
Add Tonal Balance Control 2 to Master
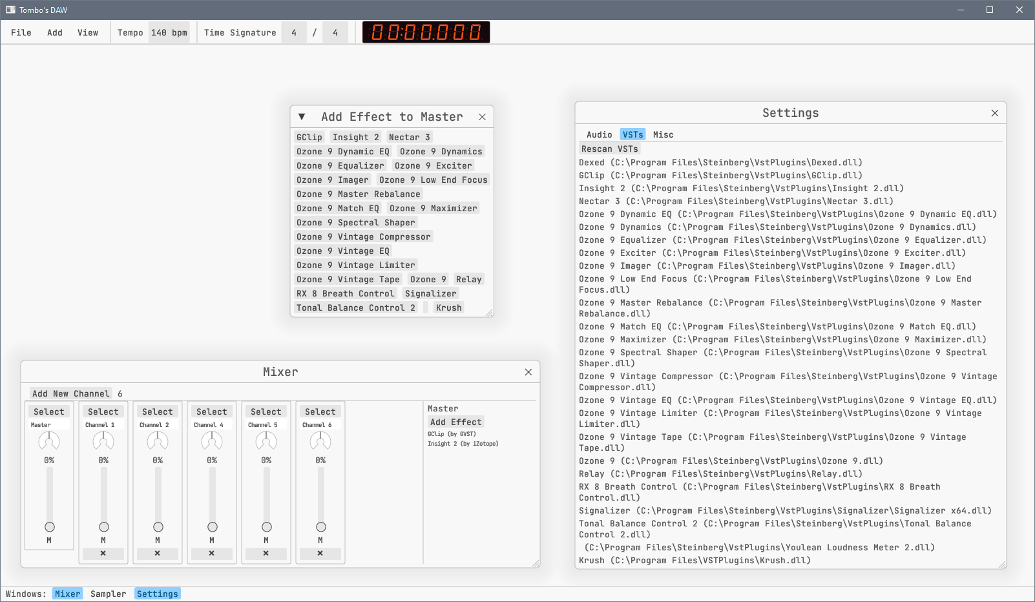coord(356,308)
